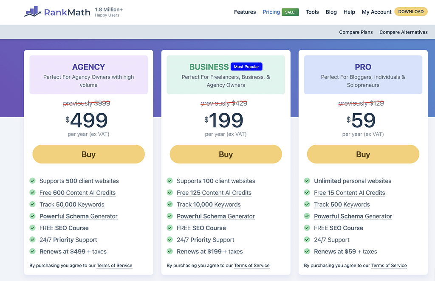Open the Compare Plans link
Screen dimensions: 435x281
[356, 32]
